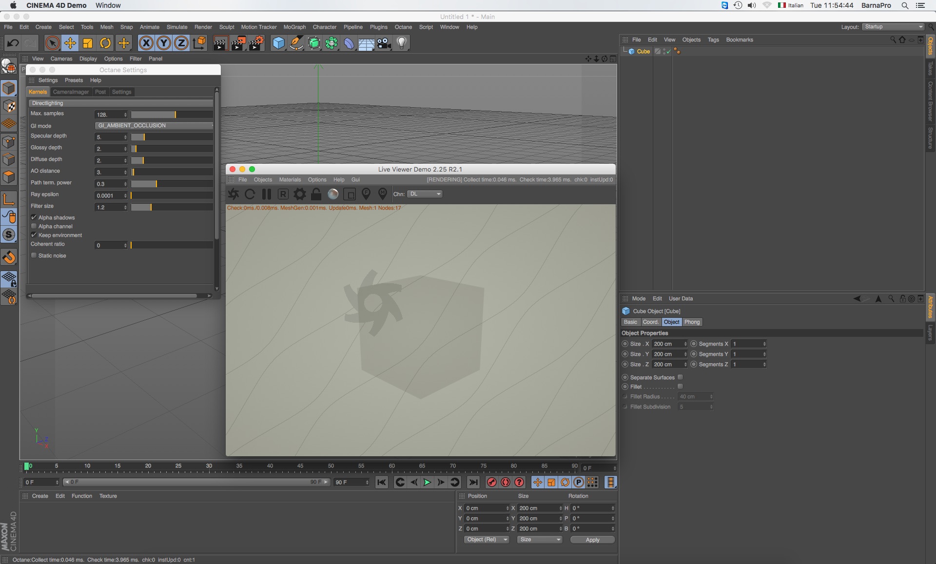936x564 pixels.
Task: Click the Apply button in the coordinates panel
Action: (x=592, y=540)
